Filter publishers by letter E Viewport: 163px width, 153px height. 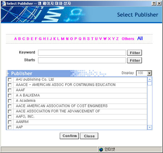32,39
